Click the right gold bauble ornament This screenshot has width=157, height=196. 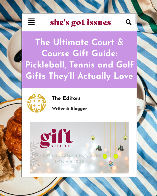tap(125, 138)
